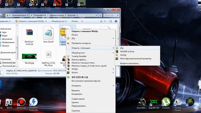Choose TuneUp Shredder in context menu
201x113 pixels.
click(91, 56)
